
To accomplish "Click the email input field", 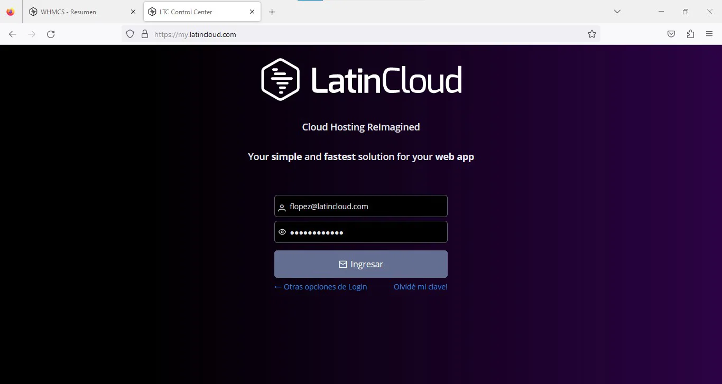I will 365,207.
